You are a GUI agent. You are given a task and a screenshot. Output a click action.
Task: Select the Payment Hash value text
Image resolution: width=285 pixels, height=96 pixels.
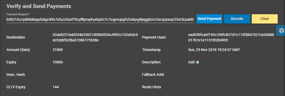[231, 37]
